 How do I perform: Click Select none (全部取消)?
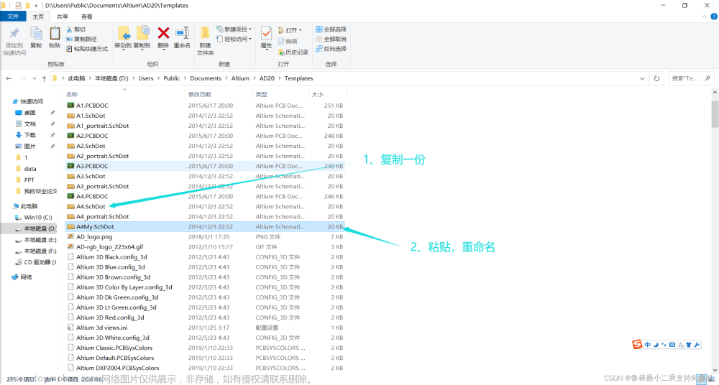331,39
